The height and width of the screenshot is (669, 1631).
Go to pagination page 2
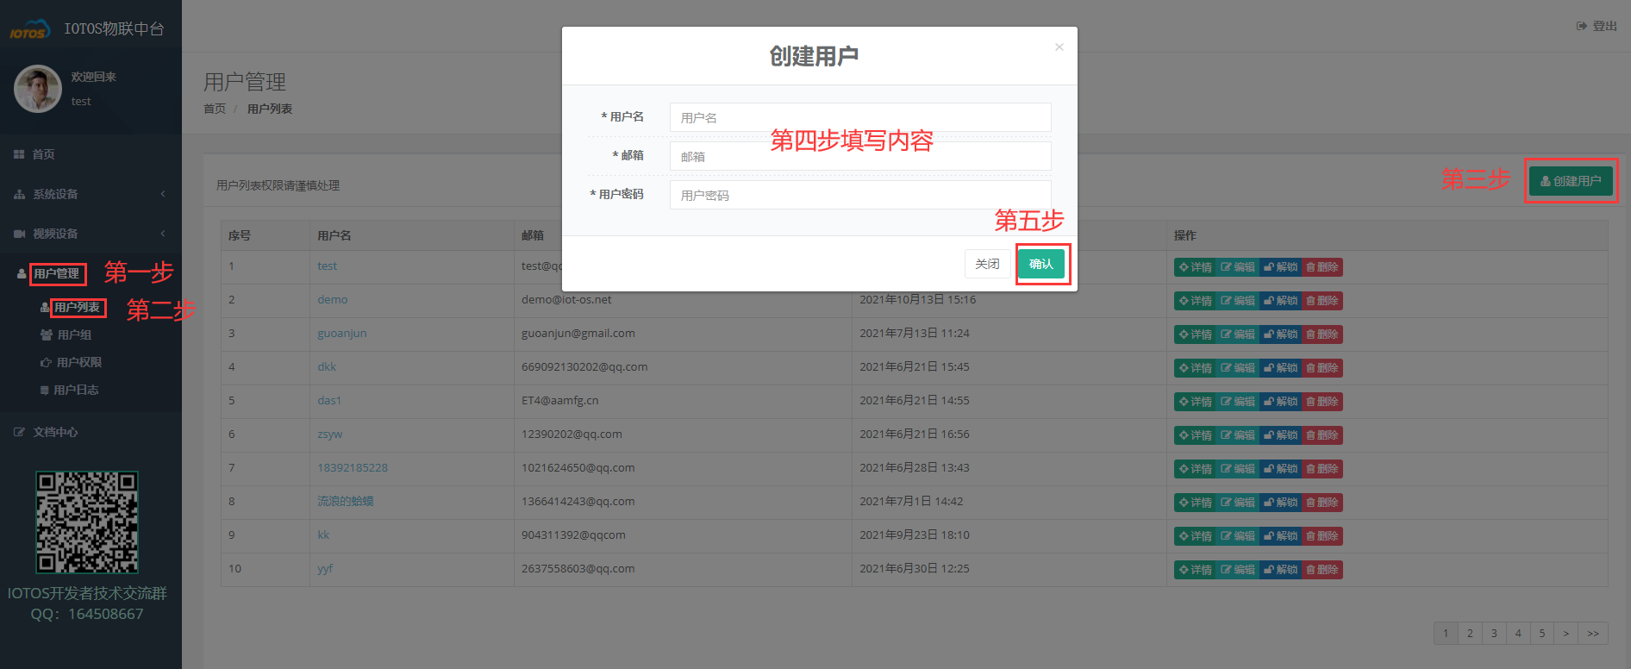click(1470, 634)
